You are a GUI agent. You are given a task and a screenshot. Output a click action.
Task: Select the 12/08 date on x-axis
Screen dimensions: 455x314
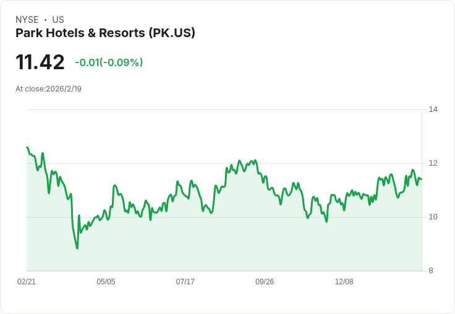pyautogui.click(x=344, y=282)
